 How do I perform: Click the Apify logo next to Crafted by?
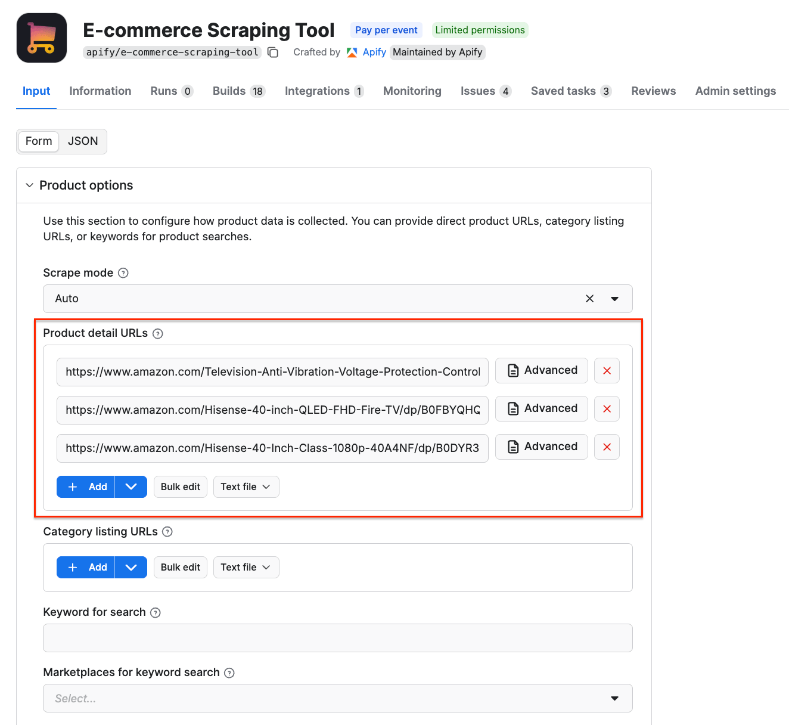pos(352,52)
